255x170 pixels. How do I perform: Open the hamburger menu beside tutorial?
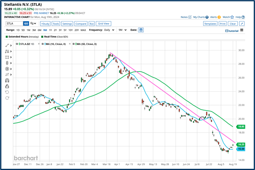(242, 30)
